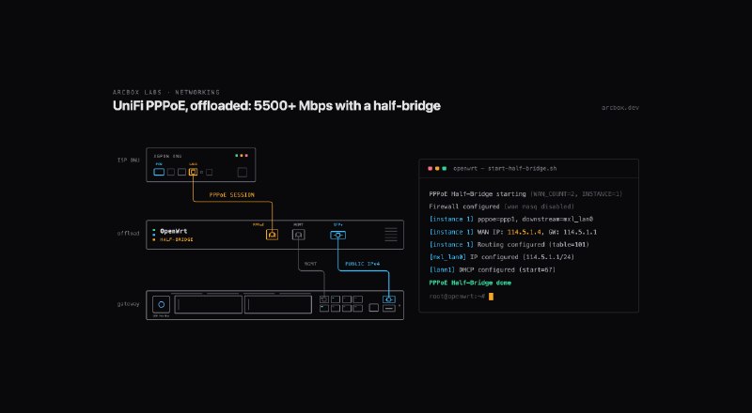
Task: Click the 'DHCP configured (start=67)' line
Action: 492,269
